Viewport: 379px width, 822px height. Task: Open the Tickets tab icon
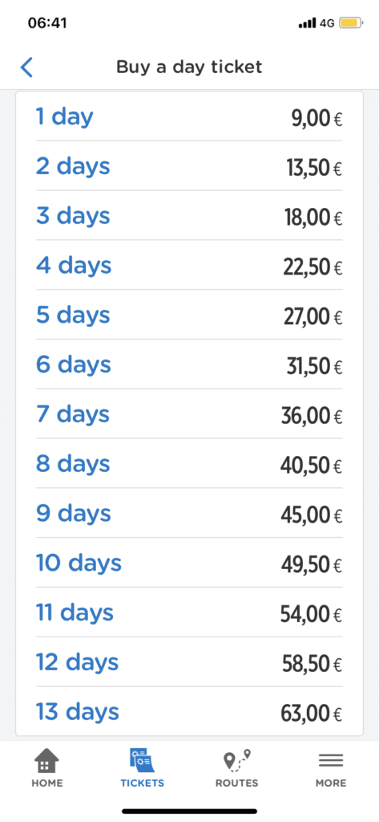[x=142, y=761]
